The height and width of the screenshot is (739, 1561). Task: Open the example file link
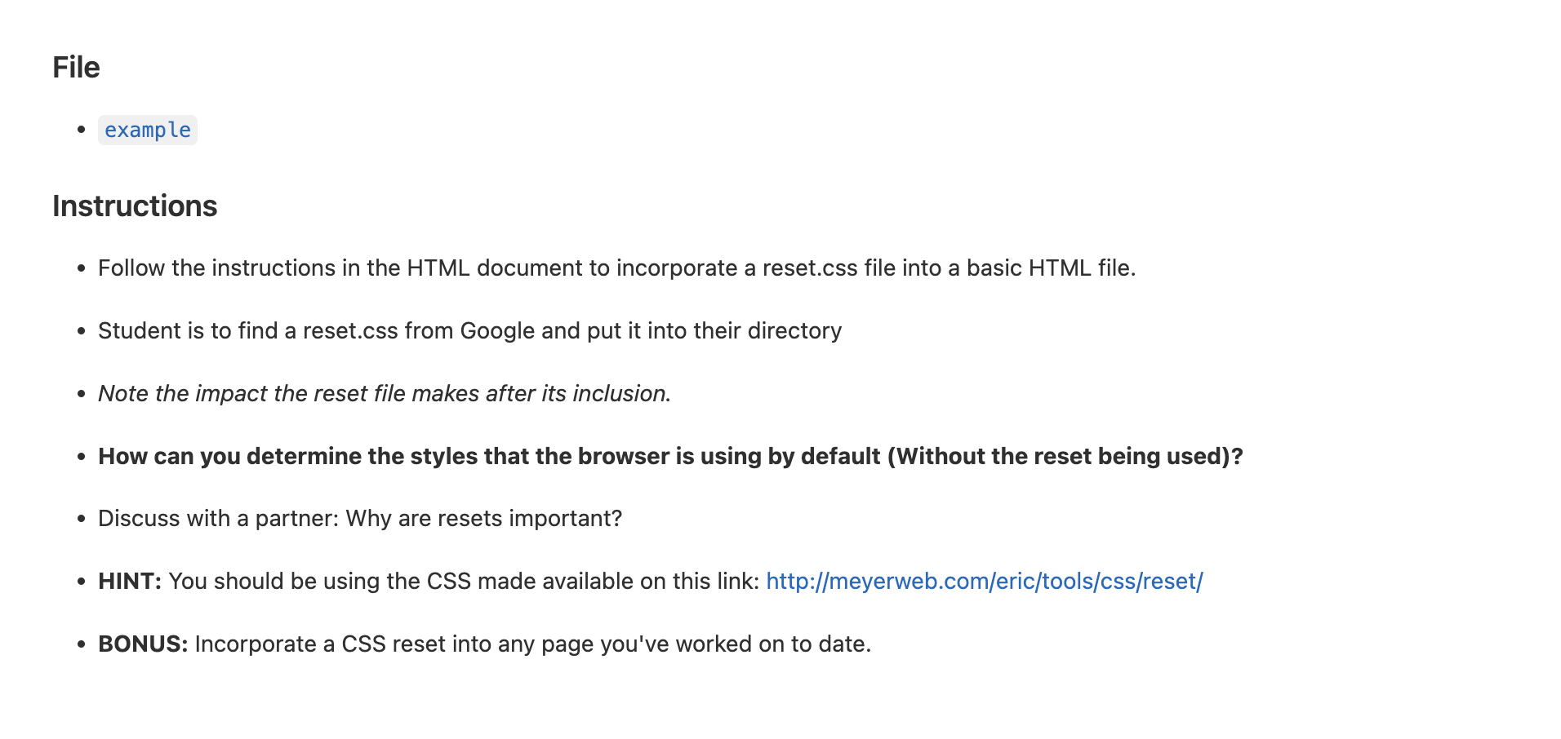[x=147, y=131]
